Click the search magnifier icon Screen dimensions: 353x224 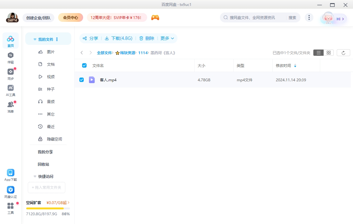225,17
